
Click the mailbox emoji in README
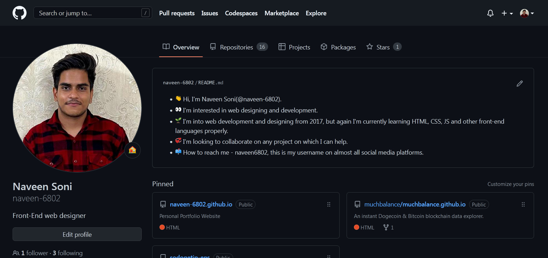coord(178,152)
